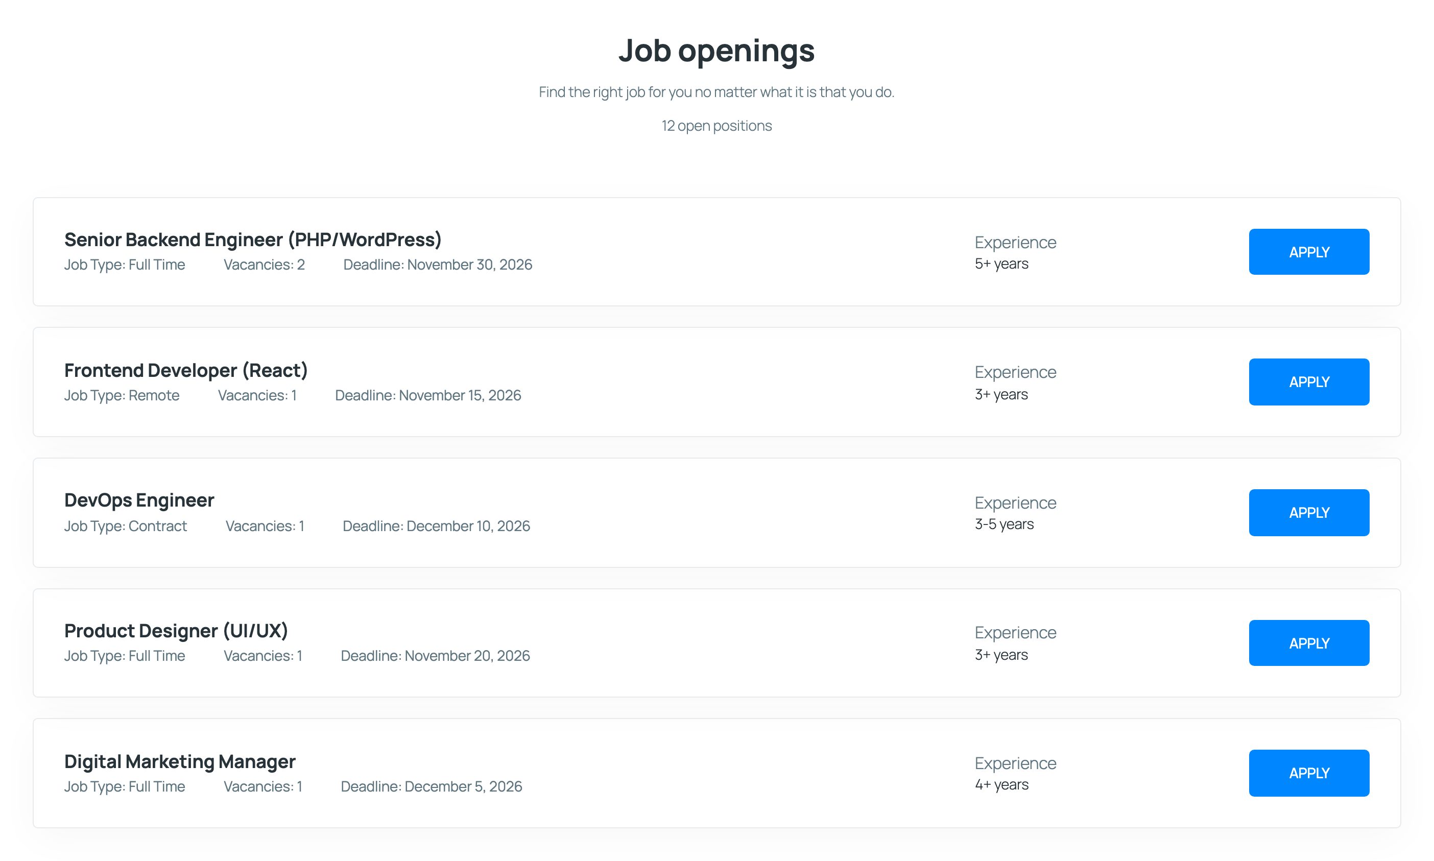This screenshot has height=861, width=1434.
Task: Apply for Frontend Developer (React) job
Action: click(x=1309, y=382)
